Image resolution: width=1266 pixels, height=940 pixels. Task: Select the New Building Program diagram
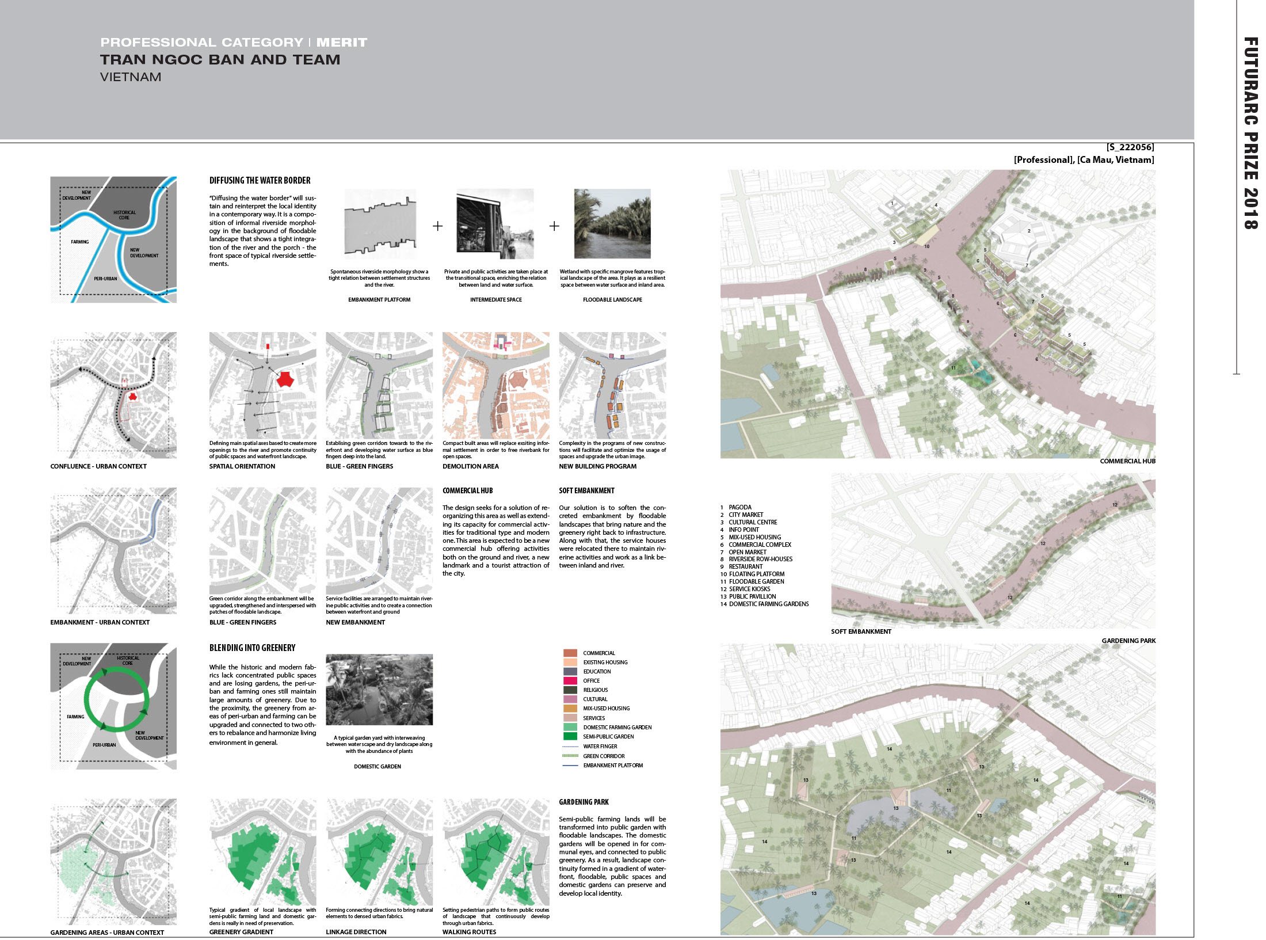pos(612,385)
